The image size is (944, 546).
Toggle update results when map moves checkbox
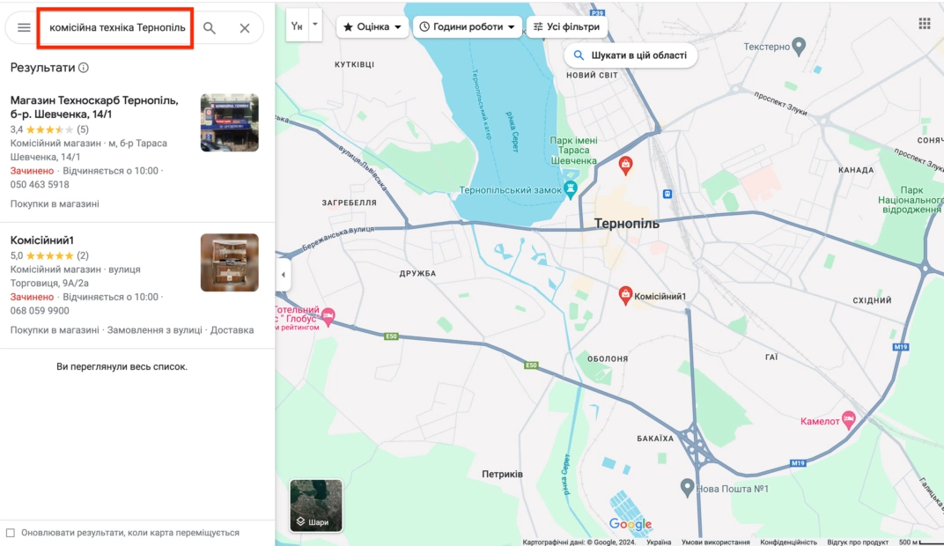tap(11, 533)
